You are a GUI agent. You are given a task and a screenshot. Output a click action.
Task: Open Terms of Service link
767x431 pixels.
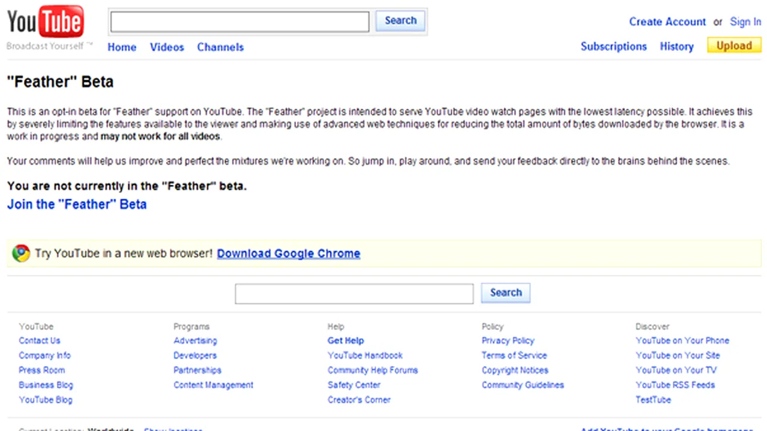point(514,356)
